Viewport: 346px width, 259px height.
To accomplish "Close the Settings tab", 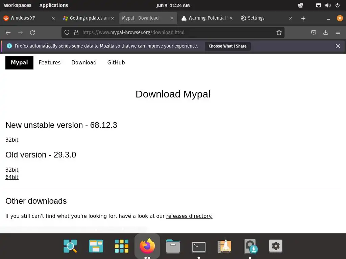I will coord(291,18).
